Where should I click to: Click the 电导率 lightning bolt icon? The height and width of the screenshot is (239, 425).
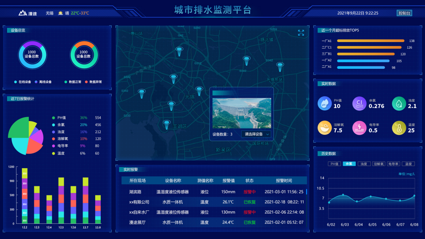click(x=359, y=128)
